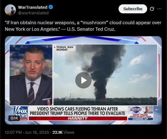Open the @wartranslated handle link
167x139 pixels.
point(33,13)
